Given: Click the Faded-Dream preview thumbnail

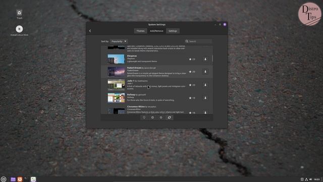Looking at the screenshot, I should pos(116,72).
